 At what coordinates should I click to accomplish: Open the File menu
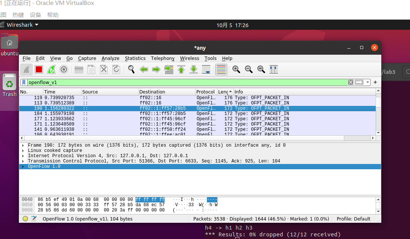[x=26, y=58]
